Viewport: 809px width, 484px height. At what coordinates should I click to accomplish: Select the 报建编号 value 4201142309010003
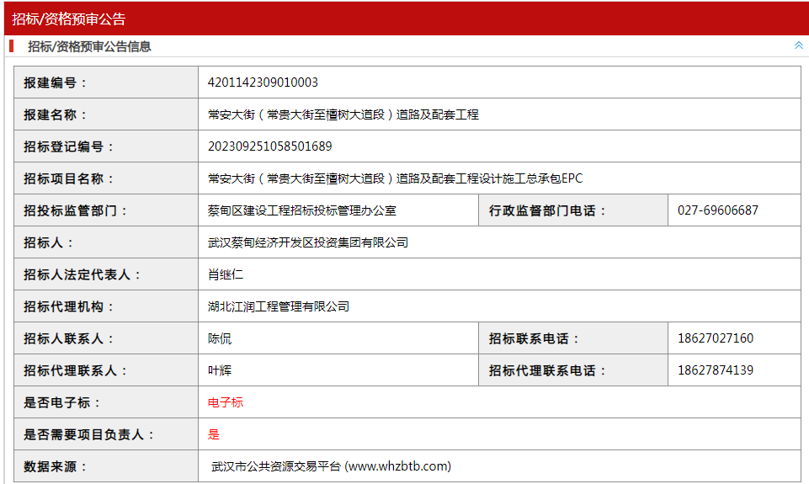pyautogui.click(x=263, y=82)
